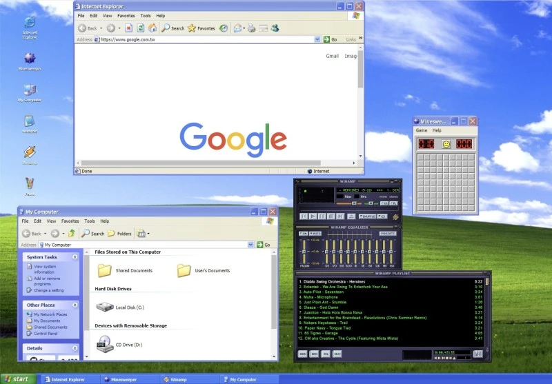Viewport: 552px width, 384px height.
Task: Click the Minesweeper smiley face button
Action: 446,144
